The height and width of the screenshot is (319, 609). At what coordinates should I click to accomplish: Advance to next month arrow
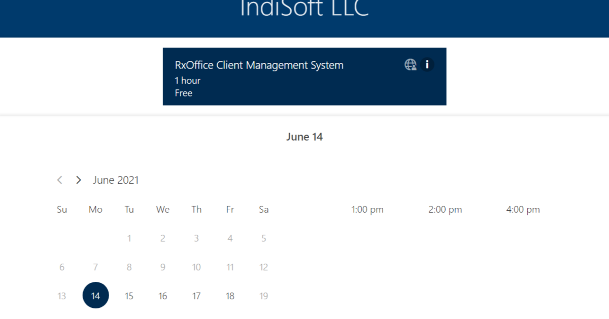pos(78,180)
